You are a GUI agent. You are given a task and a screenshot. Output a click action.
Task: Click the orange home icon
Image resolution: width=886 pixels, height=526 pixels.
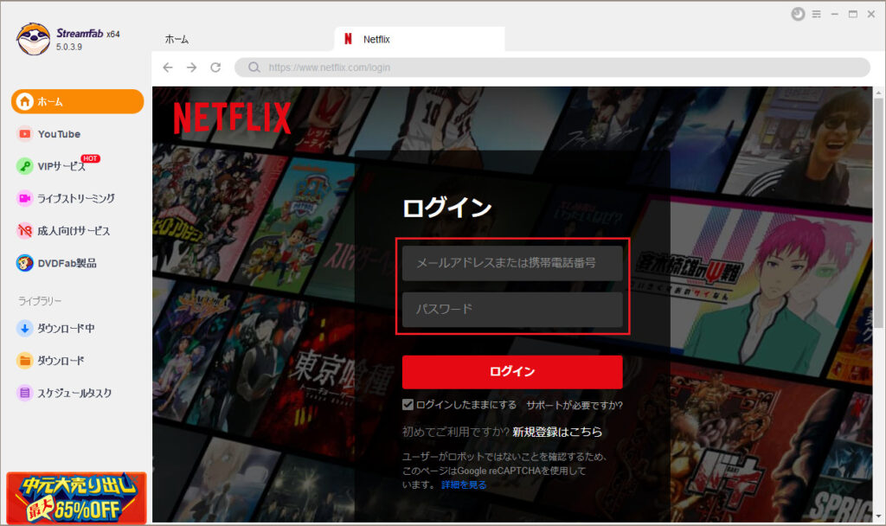pyautogui.click(x=24, y=102)
